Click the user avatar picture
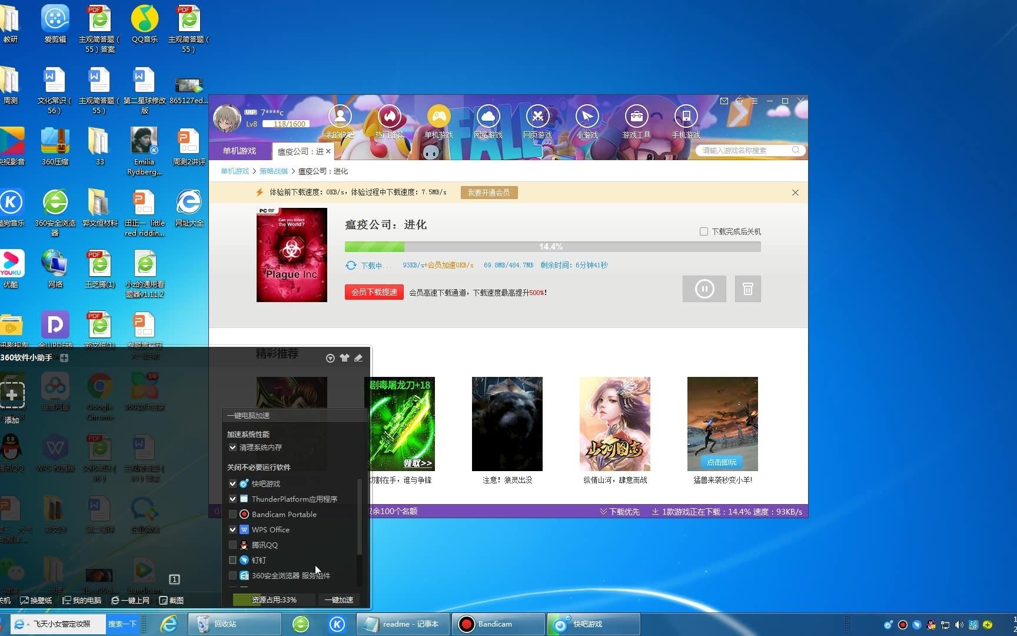Viewport: 1017px width, 636px height. tap(227, 119)
